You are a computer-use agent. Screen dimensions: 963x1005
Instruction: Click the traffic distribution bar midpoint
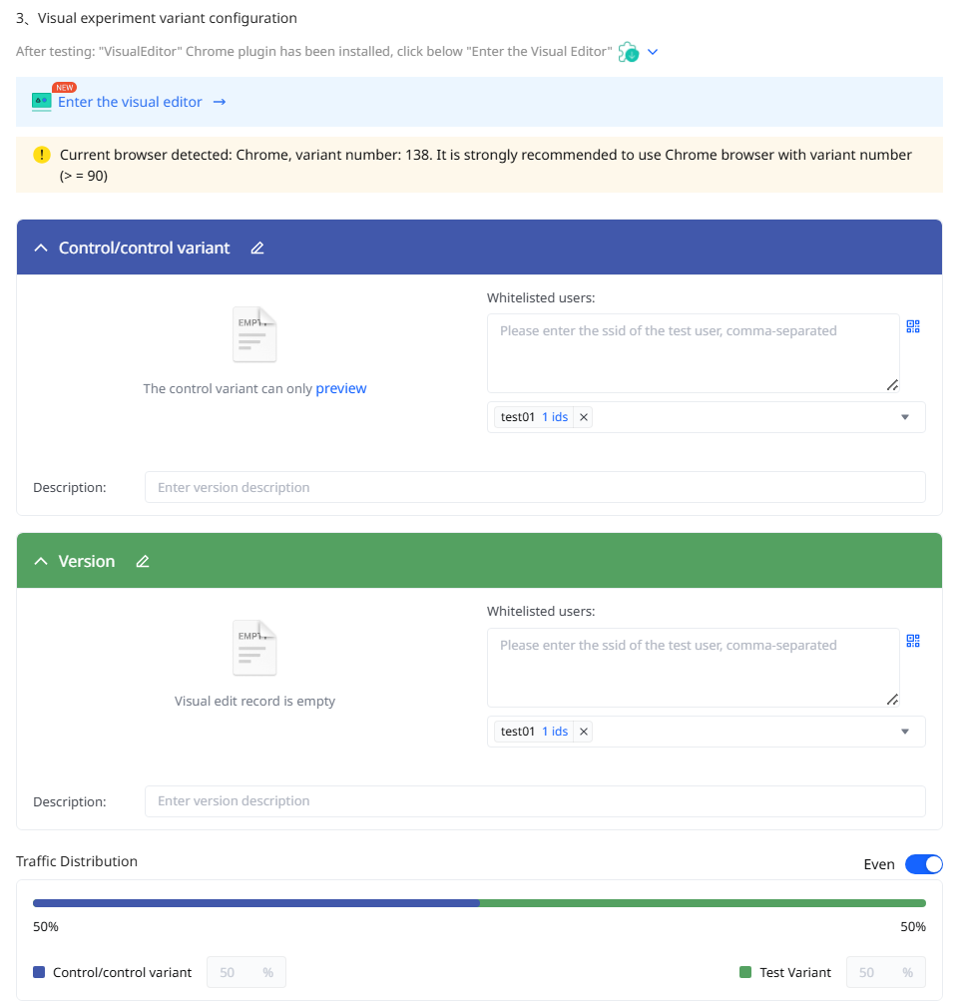point(479,903)
